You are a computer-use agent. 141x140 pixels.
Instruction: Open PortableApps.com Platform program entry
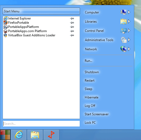point(39,31)
